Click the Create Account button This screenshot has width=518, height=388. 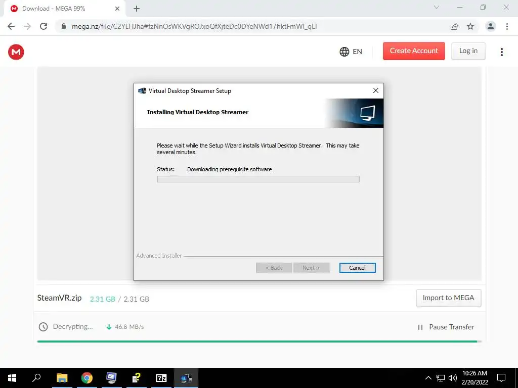tap(414, 51)
